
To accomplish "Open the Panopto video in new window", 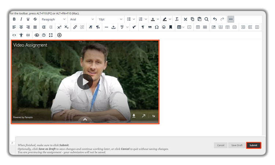I will pyautogui.click(x=144, y=116).
